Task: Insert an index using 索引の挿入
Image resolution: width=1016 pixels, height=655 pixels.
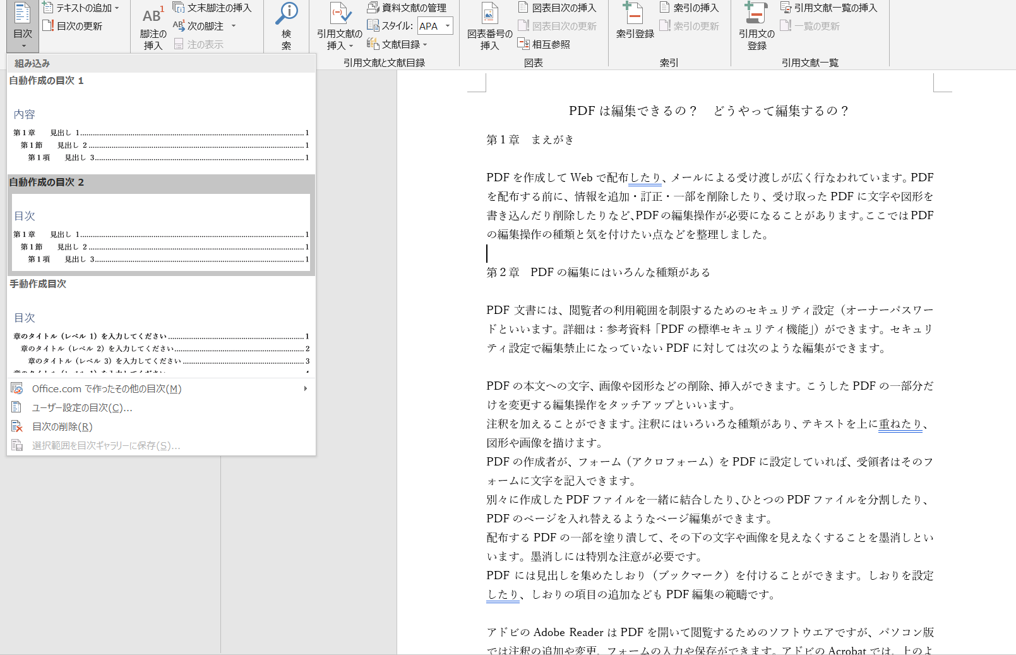Action: [x=690, y=8]
